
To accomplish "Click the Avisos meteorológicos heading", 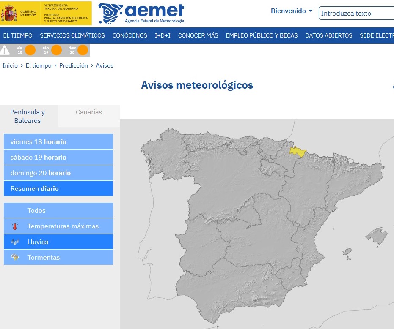I will [x=197, y=85].
